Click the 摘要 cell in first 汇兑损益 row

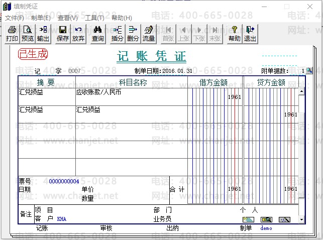point(46,96)
